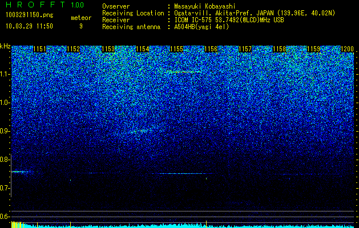Click the version number 1.0.0
359x228 pixels.
(x=77, y=5)
